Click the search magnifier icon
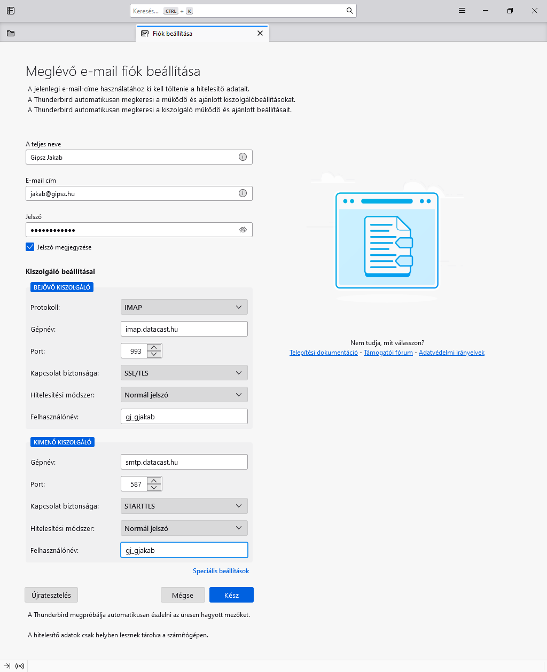The height and width of the screenshot is (672, 547). (349, 11)
